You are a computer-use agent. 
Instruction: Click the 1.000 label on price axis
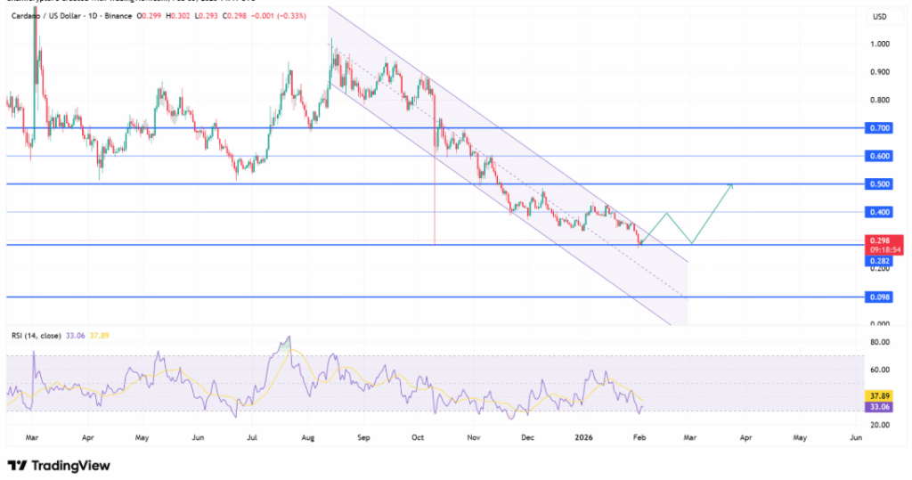[879, 44]
